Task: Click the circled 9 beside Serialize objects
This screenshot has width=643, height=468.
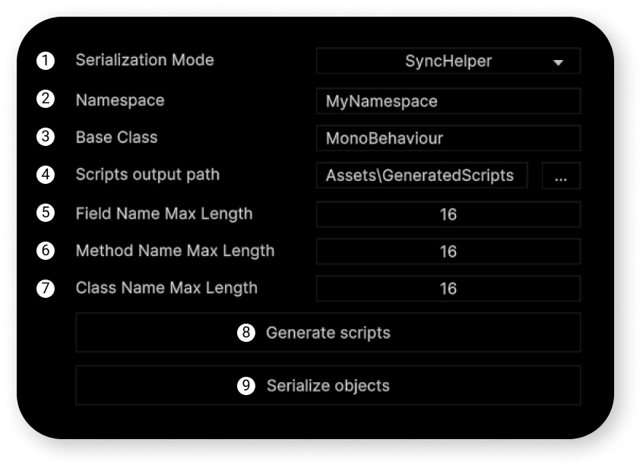Action: 246,386
